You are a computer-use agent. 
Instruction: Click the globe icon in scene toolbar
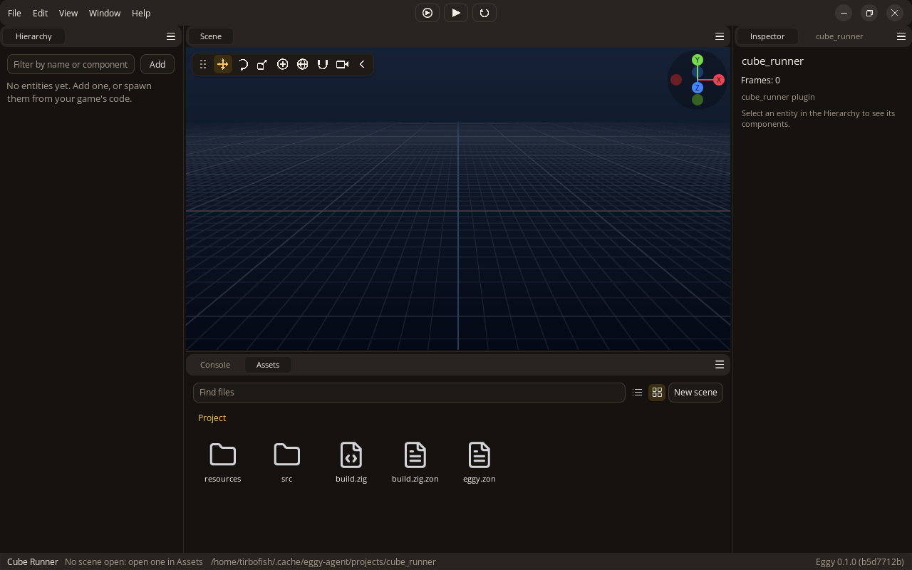[303, 64]
